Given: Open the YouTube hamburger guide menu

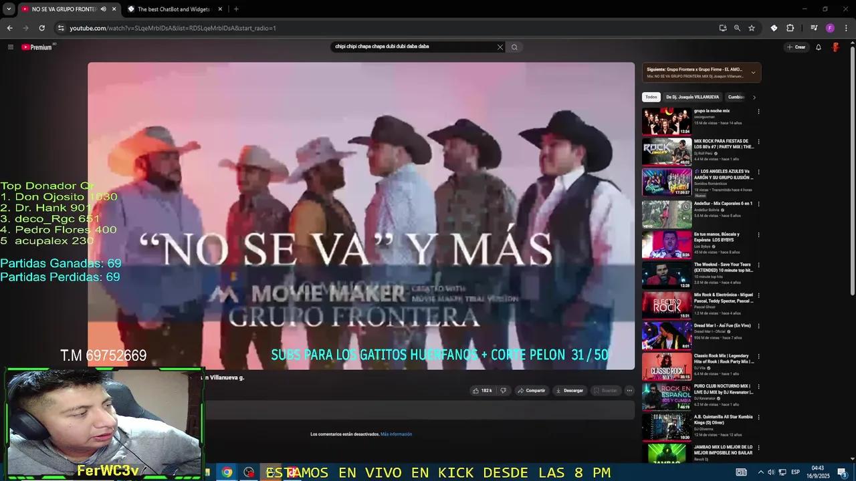Looking at the screenshot, I should pos(11,47).
